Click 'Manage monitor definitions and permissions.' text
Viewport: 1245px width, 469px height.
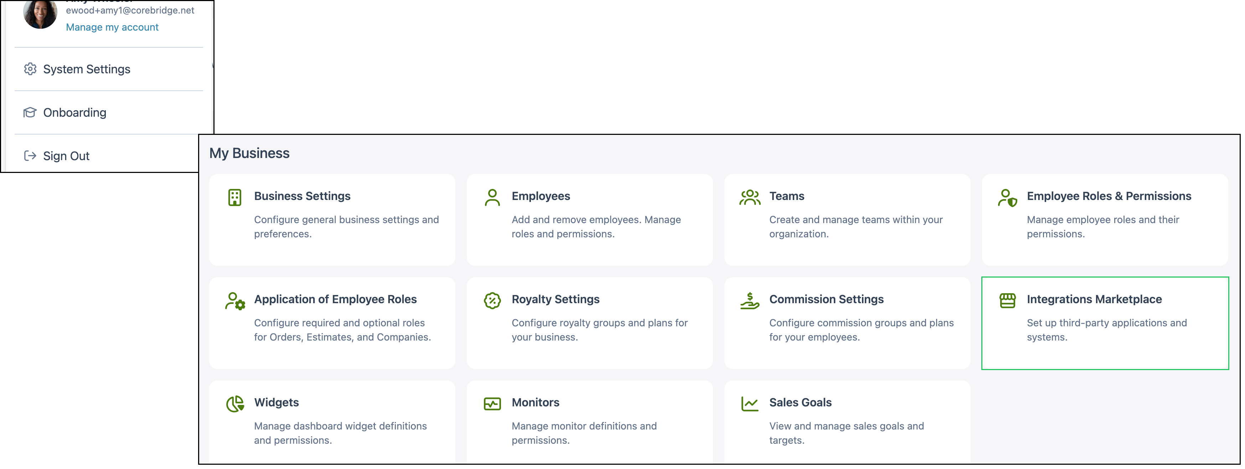pyautogui.click(x=584, y=433)
